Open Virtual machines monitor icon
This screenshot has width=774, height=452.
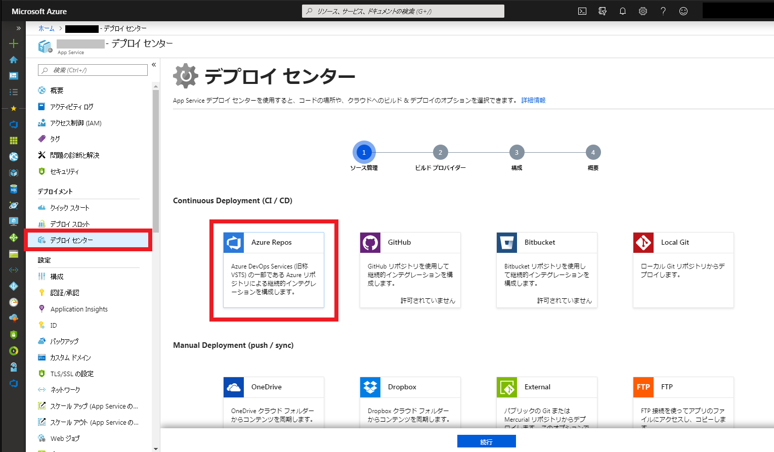coord(14,221)
